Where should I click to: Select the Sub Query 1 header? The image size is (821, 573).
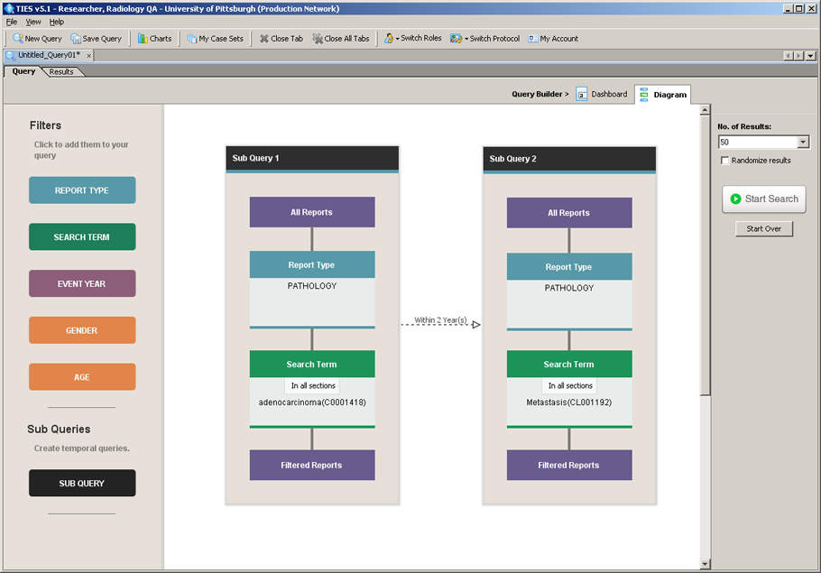312,158
